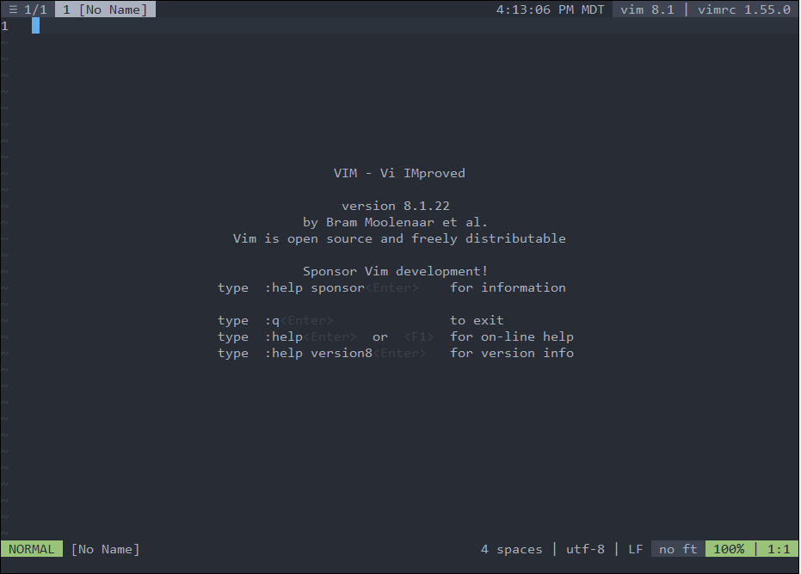The height and width of the screenshot is (574, 801).
Task: Click the '4 spaces' indent indicator
Action: [x=511, y=549]
